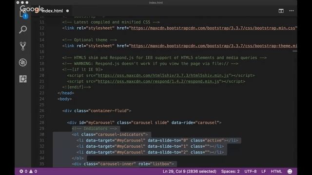This screenshot has height=175, width=312.
Task: Select the index.html editor tab
Action: click(52, 11)
